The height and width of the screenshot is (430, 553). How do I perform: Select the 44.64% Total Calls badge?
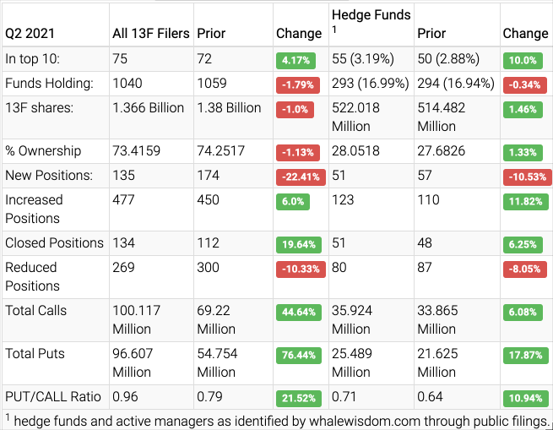click(298, 312)
